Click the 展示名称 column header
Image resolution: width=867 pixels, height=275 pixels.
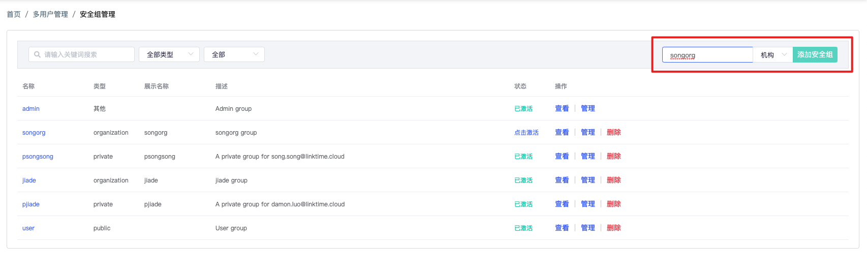tap(157, 86)
